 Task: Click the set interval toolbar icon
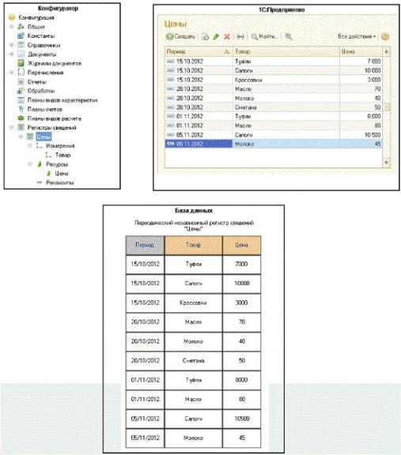pos(240,36)
